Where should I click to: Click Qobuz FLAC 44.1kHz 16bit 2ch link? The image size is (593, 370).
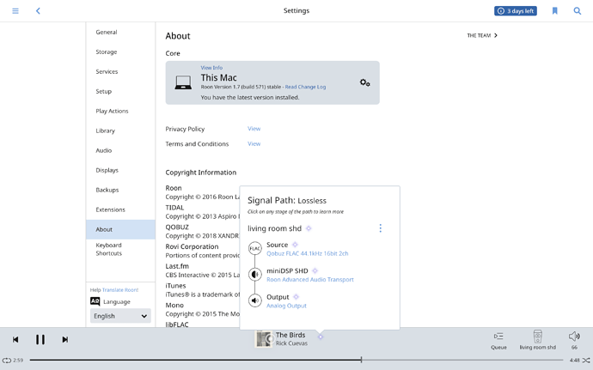308,253
